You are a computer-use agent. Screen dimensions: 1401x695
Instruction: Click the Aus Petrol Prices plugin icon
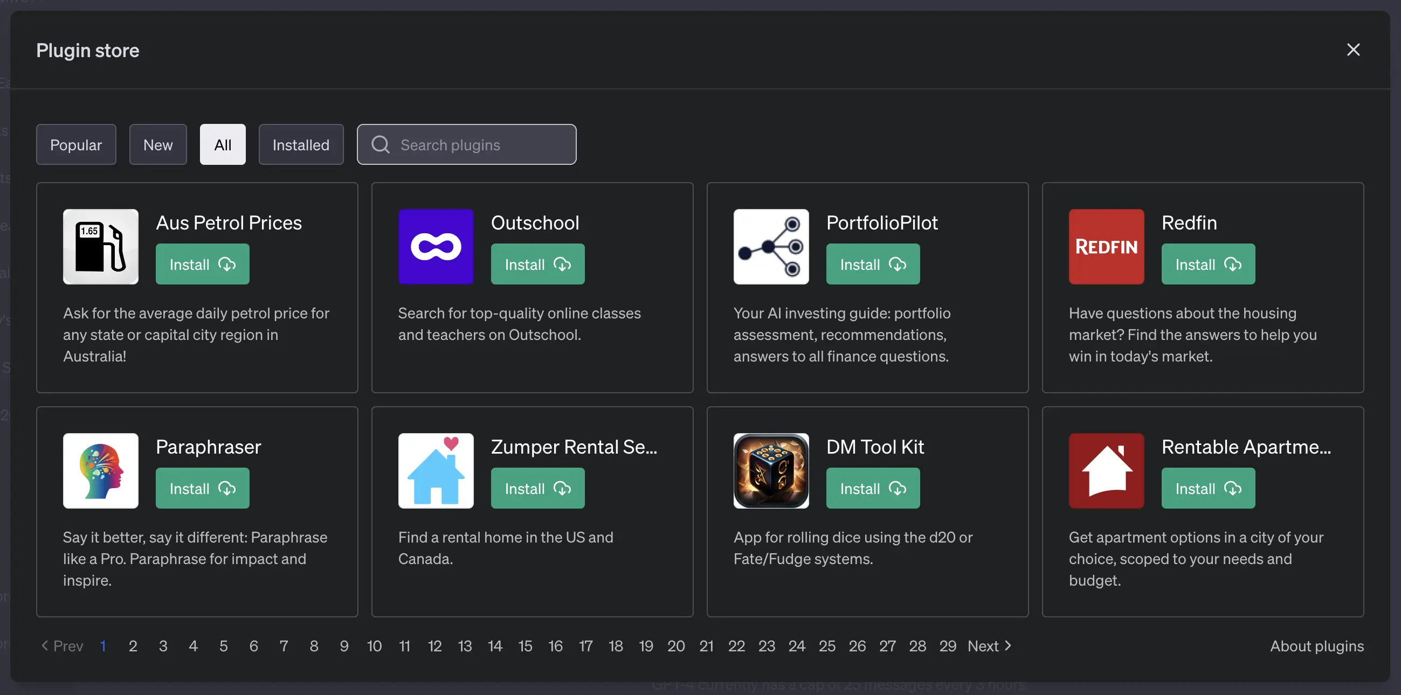click(101, 247)
